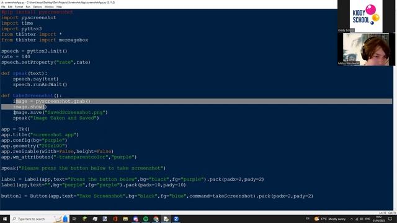
Task: Click the Python IDLE taskbar icon
Action: click(x=166, y=219)
